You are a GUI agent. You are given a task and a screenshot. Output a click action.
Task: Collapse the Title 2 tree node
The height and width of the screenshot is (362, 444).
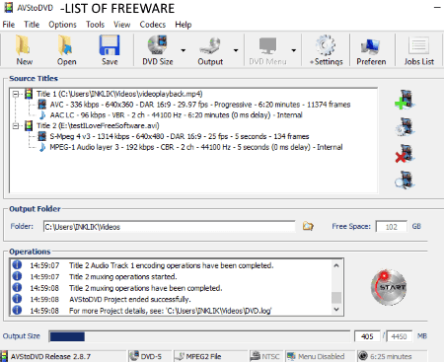point(16,125)
